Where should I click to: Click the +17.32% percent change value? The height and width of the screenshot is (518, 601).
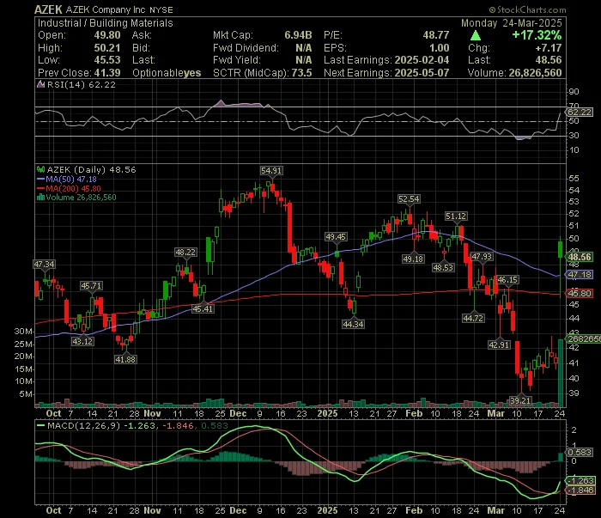tap(537, 35)
